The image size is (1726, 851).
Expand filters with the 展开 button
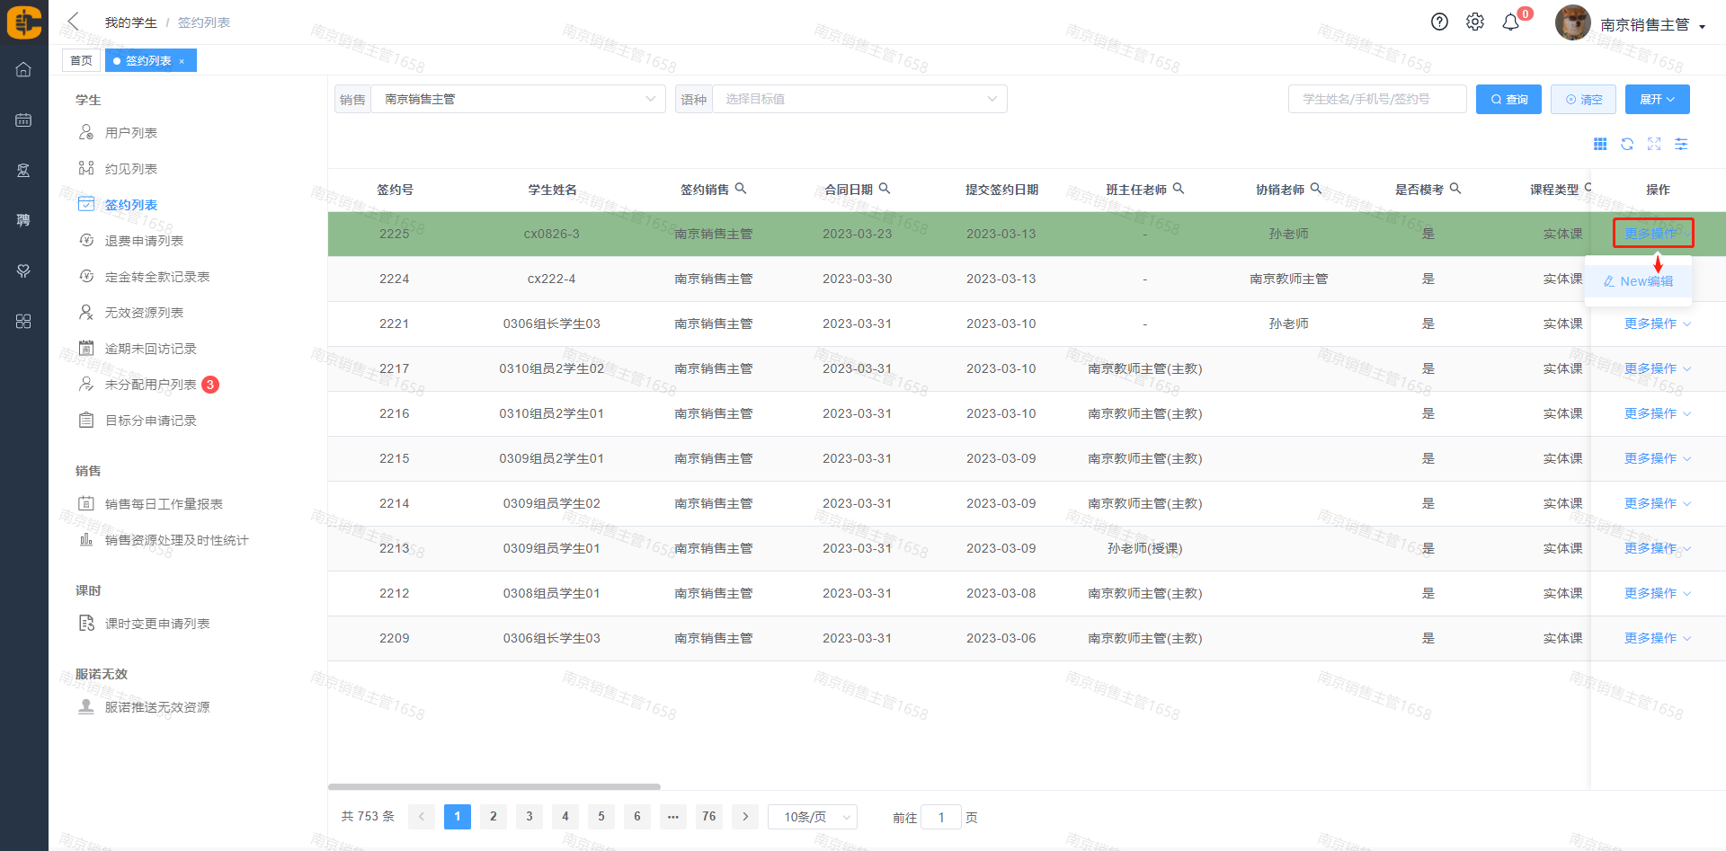click(1657, 99)
